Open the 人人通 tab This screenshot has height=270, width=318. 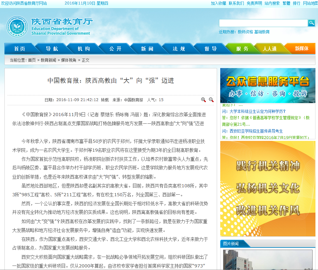pyautogui.click(x=270, y=49)
